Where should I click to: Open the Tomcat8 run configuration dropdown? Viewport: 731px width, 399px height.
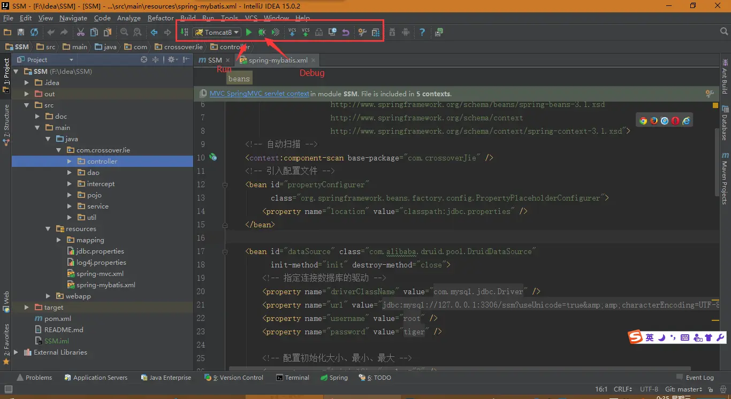point(217,33)
